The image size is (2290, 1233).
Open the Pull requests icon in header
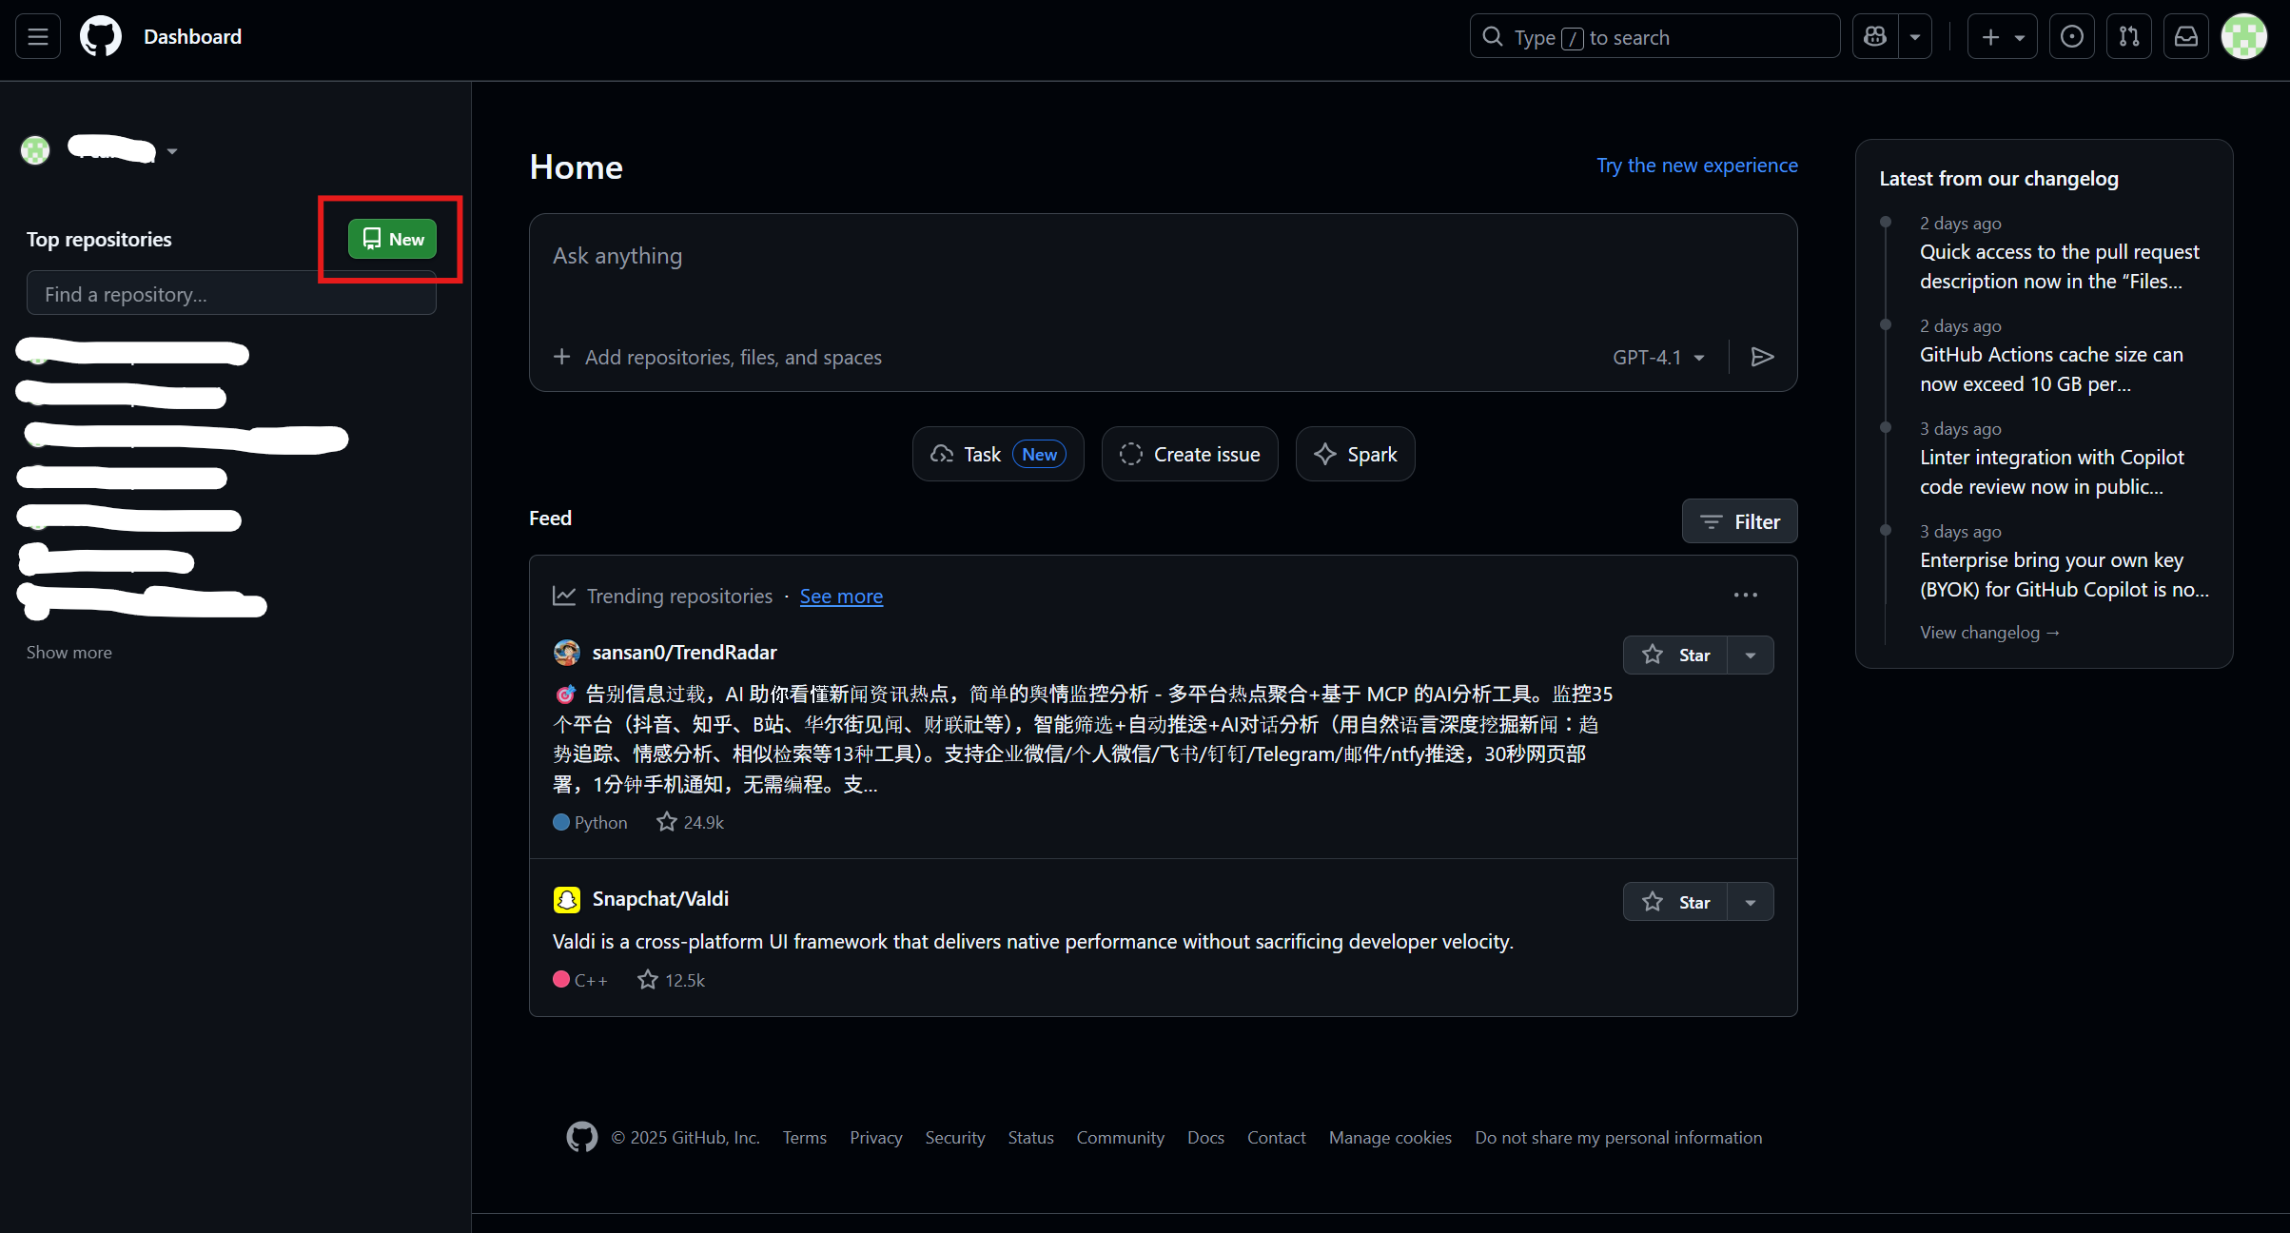point(2128,37)
